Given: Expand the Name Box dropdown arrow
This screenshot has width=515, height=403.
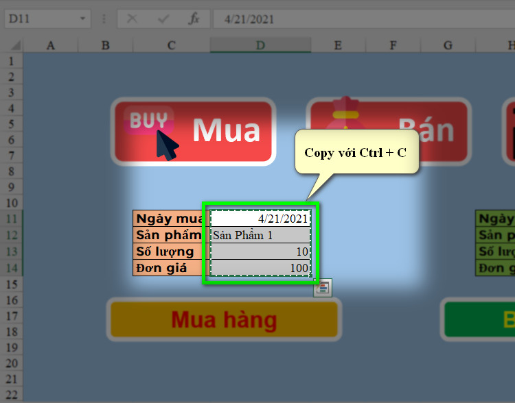Looking at the screenshot, I should (82, 19).
